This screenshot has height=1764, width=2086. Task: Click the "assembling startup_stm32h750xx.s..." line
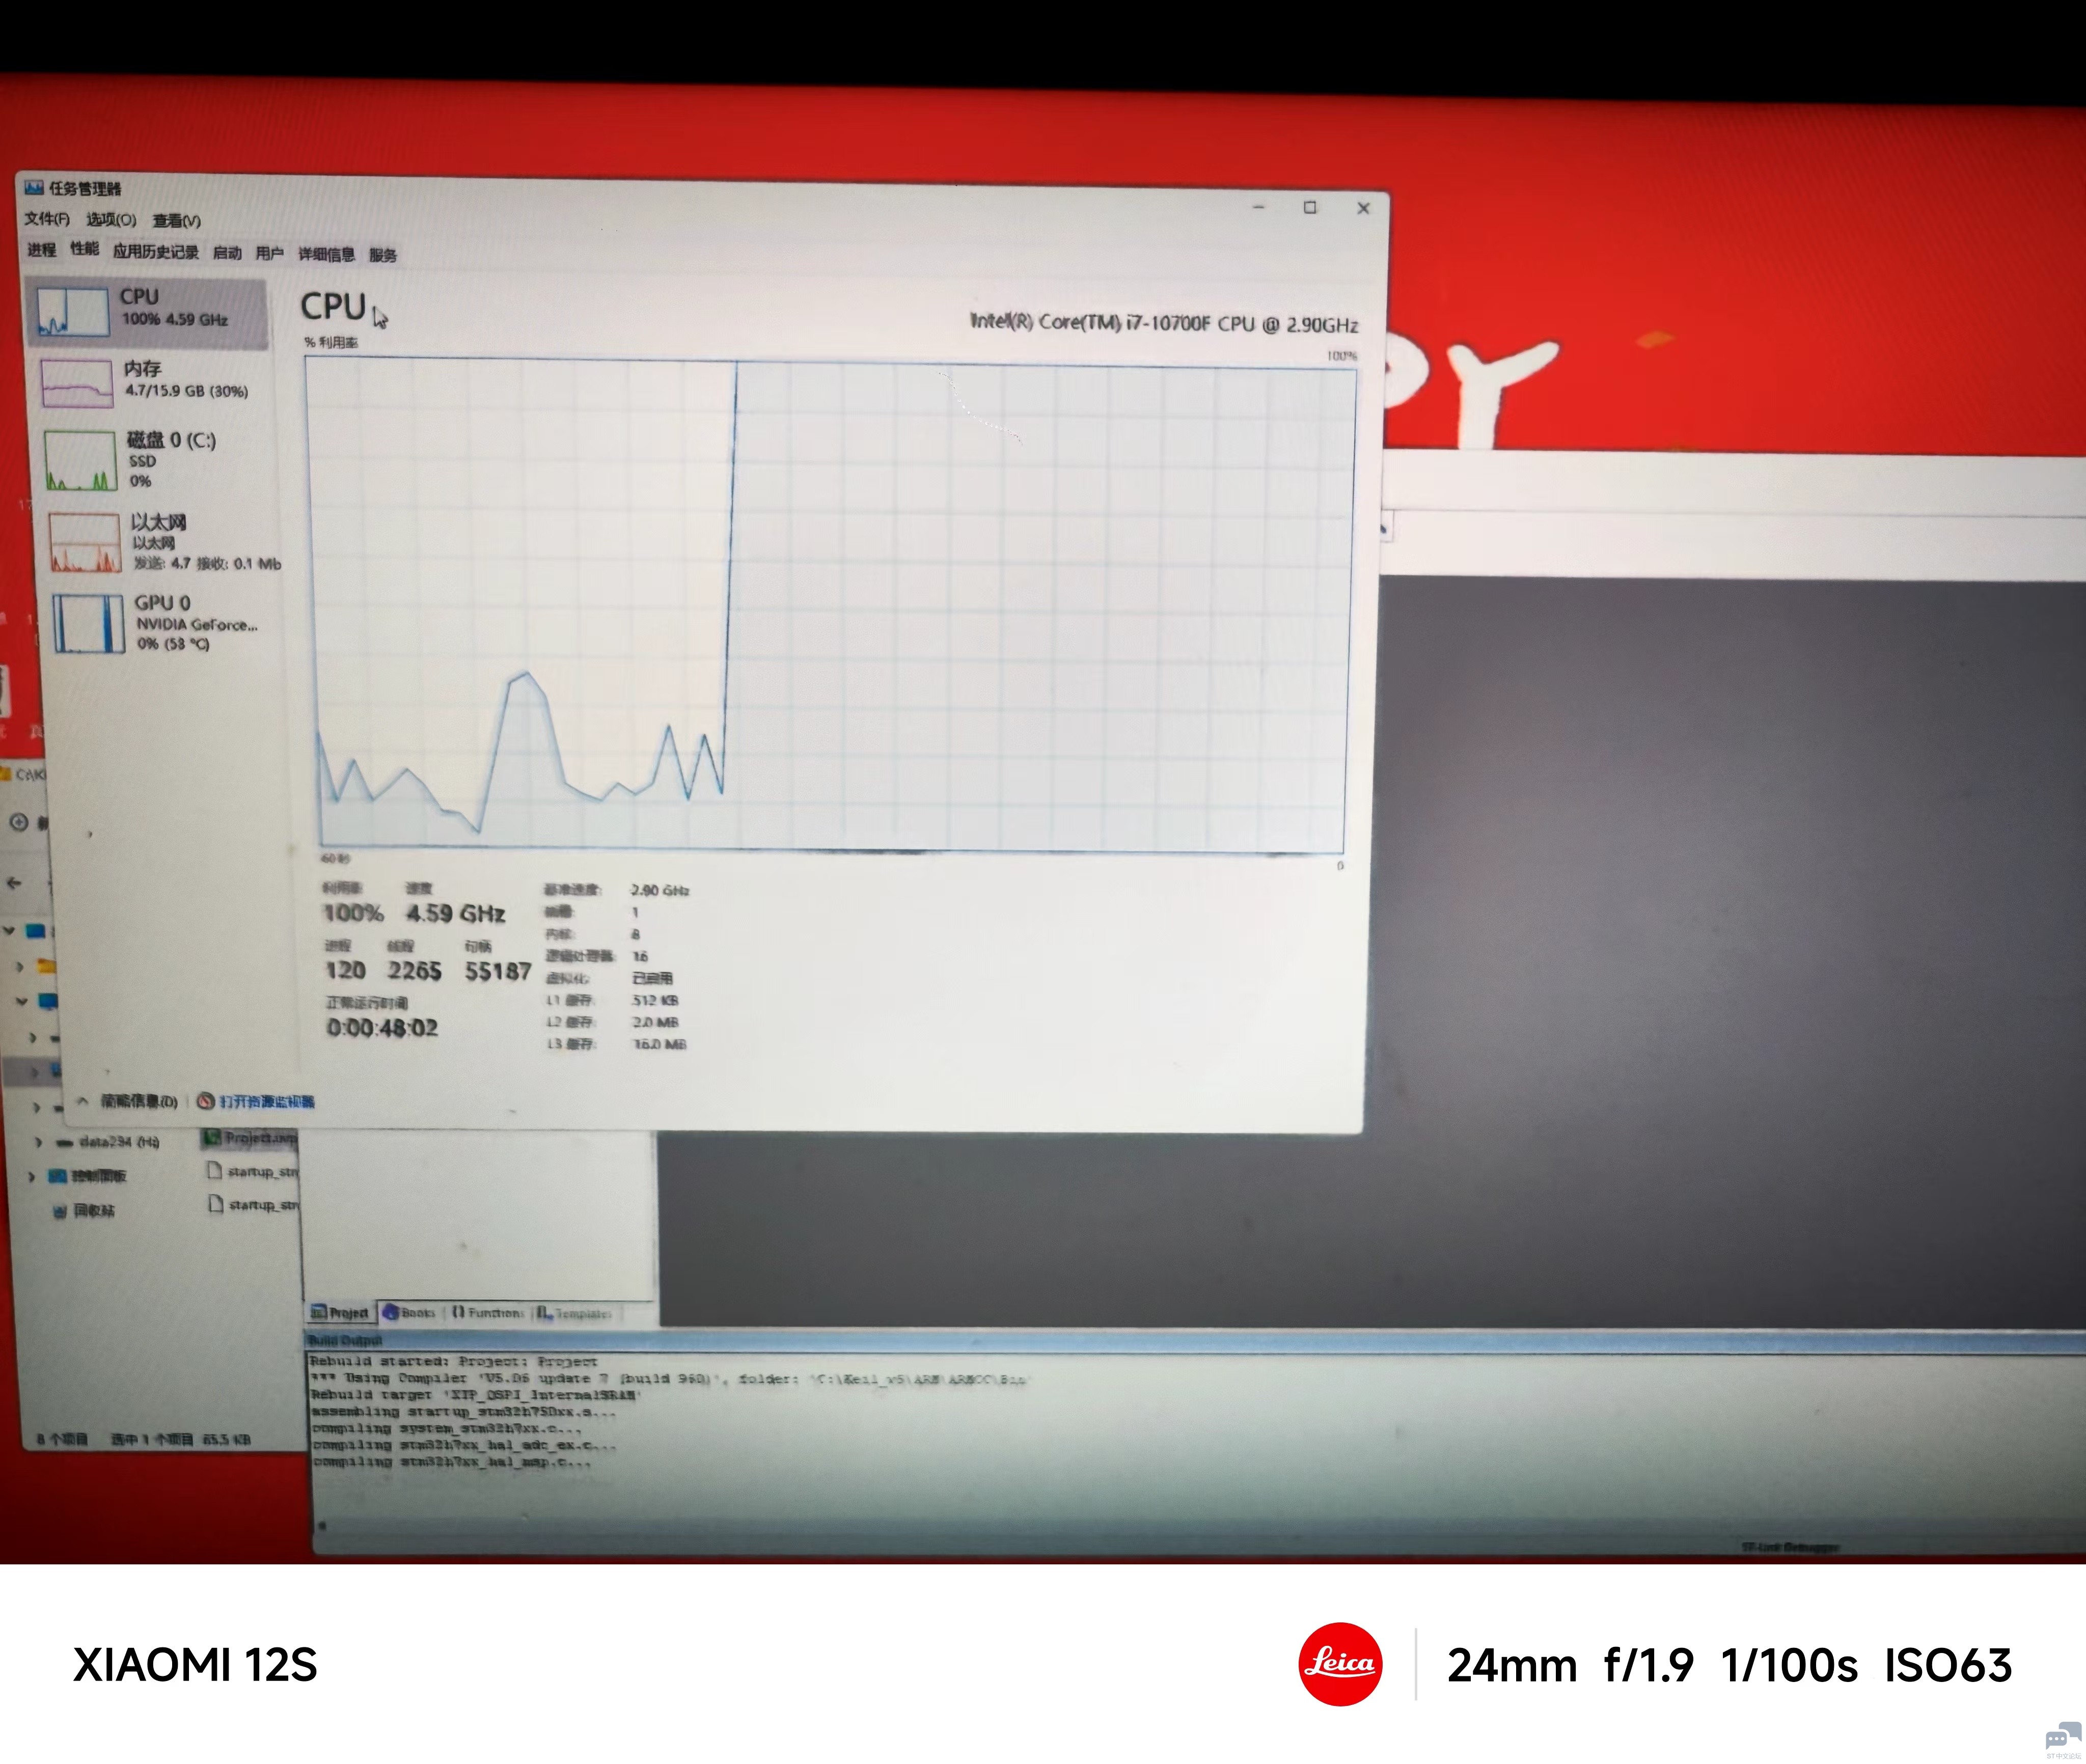coord(463,1412)
